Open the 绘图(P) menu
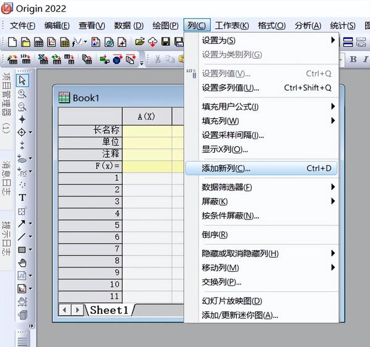 point(165,25)
